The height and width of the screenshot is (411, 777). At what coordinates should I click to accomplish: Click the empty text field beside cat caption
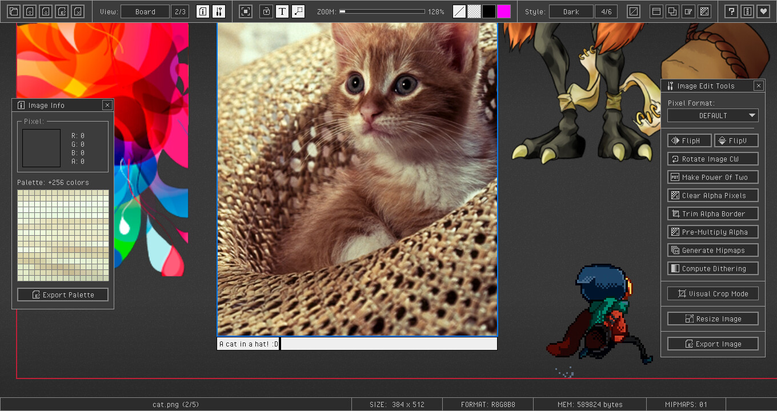(388, 344)
